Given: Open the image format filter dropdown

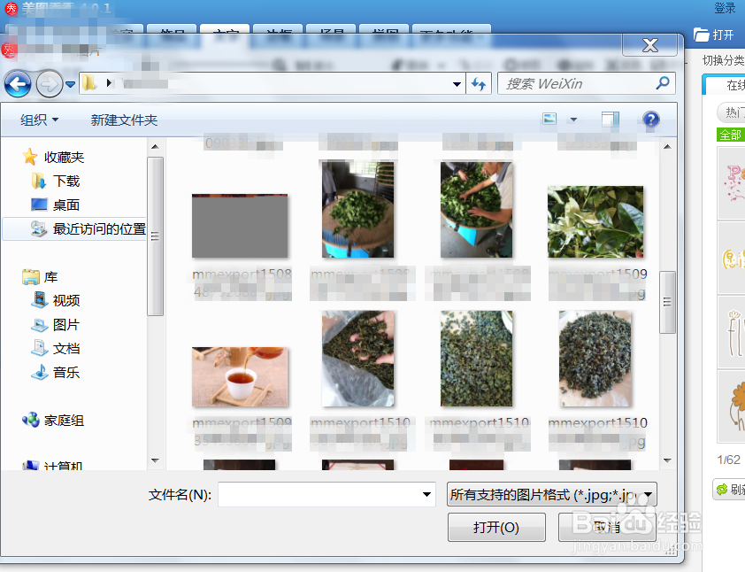Looking at the screenshot, I should point(551,494).
